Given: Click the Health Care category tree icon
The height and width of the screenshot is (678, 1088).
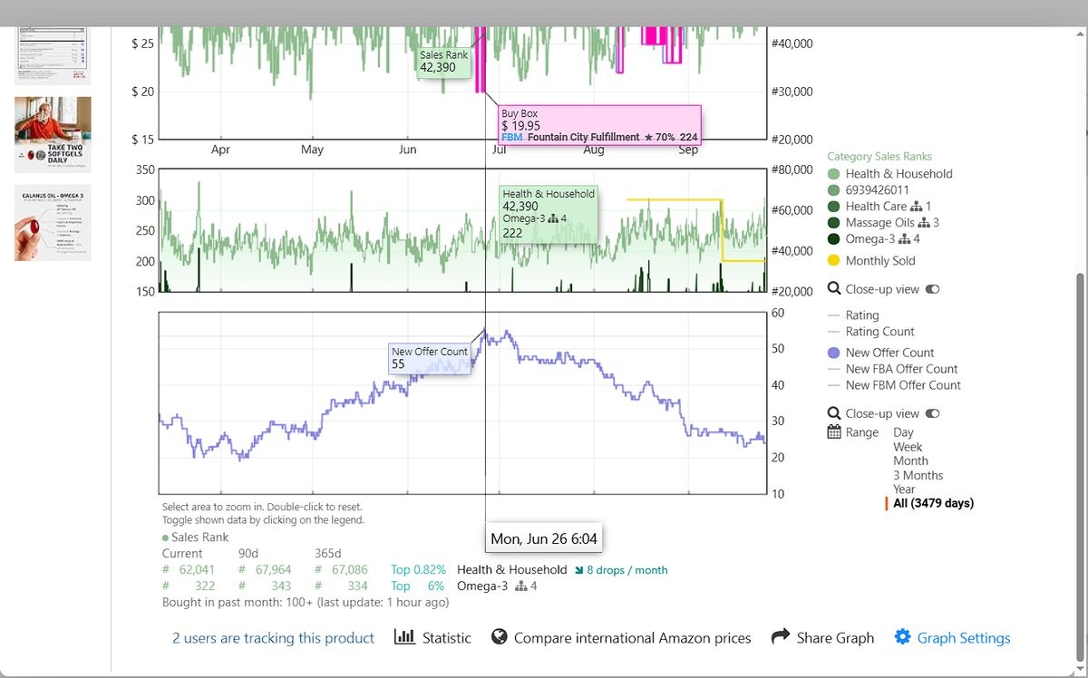Looking at the screenshot, I should (x=917, y=207).
